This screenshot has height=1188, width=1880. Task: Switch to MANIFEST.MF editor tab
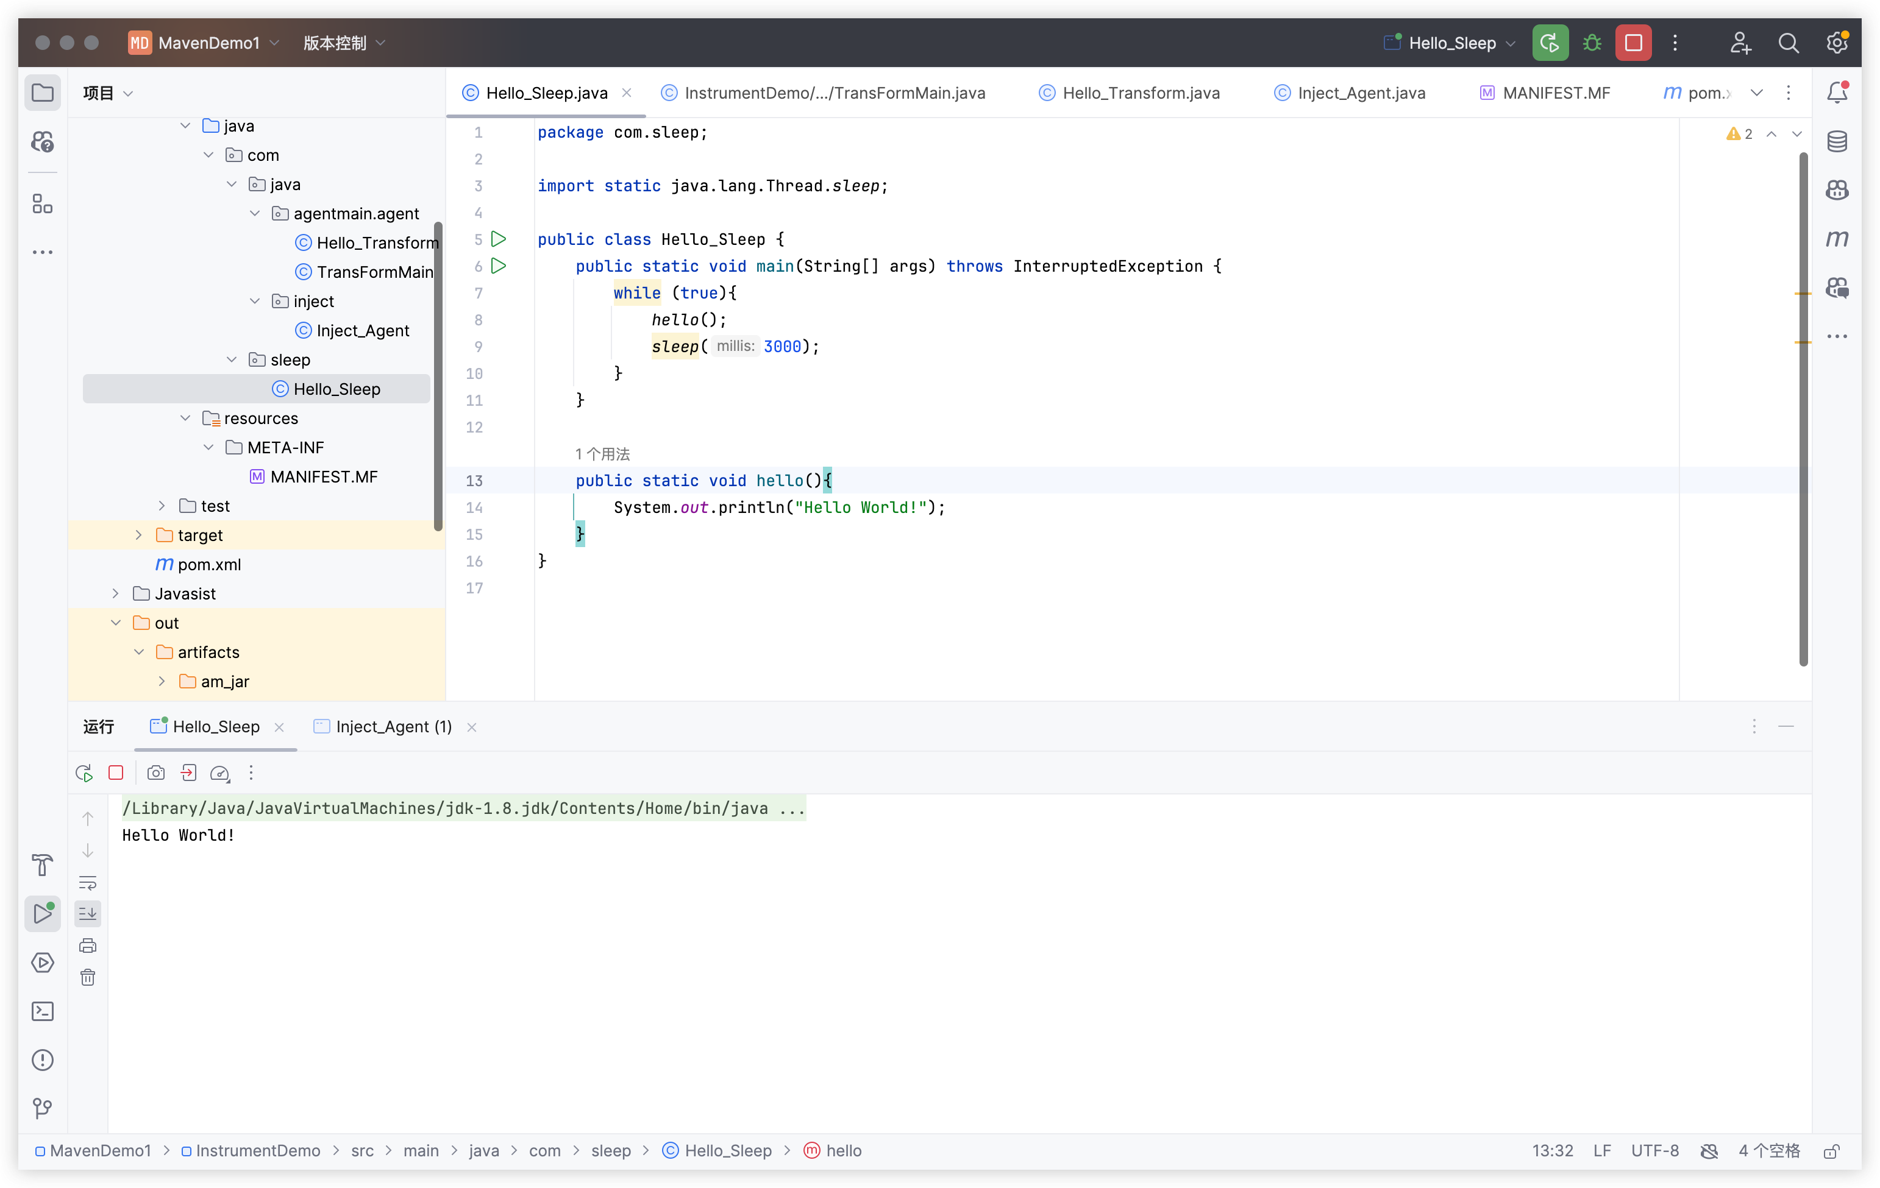point(1545,93)
